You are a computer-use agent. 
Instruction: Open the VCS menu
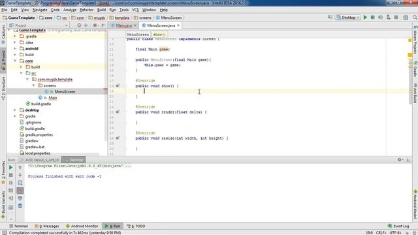(135, 10)
